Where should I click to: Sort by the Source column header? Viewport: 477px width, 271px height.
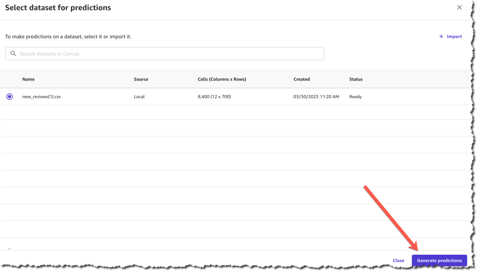tap(141, 79)
